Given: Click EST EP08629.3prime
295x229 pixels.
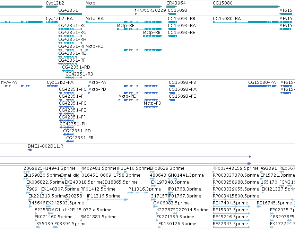Looking at the screenshot, I should (x=167, y=168).
